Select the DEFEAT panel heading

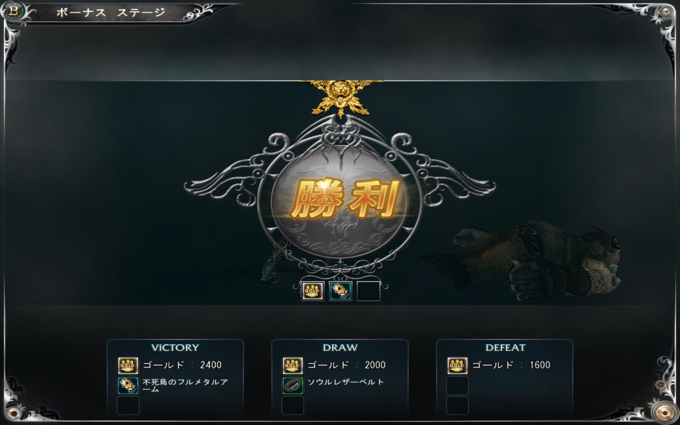coord(505,347)
